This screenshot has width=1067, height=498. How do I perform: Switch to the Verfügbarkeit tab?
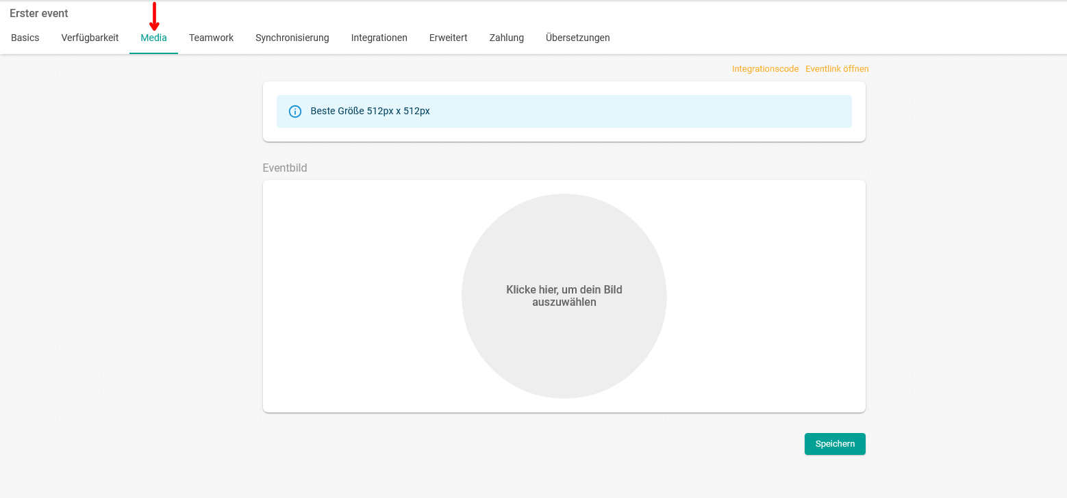[x=90, y=38]
